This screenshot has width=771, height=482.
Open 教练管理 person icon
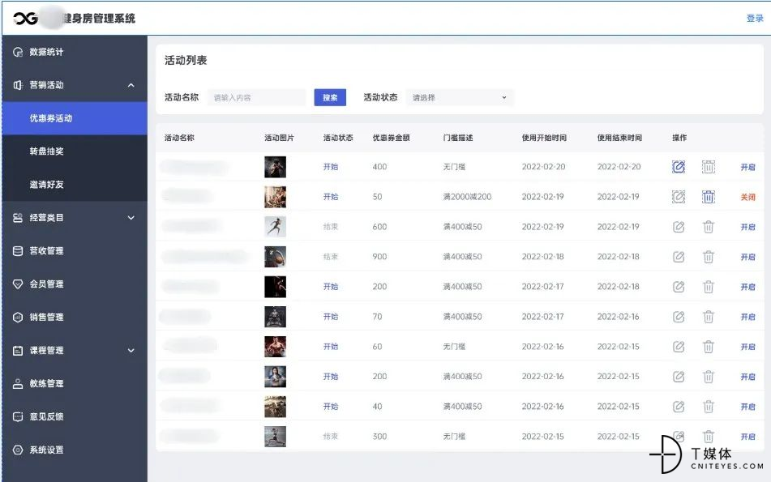point(18,384)
